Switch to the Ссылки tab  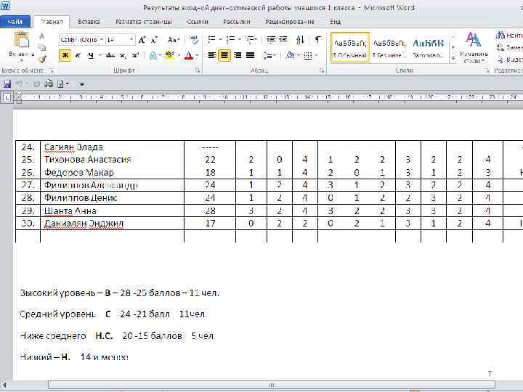198,22
